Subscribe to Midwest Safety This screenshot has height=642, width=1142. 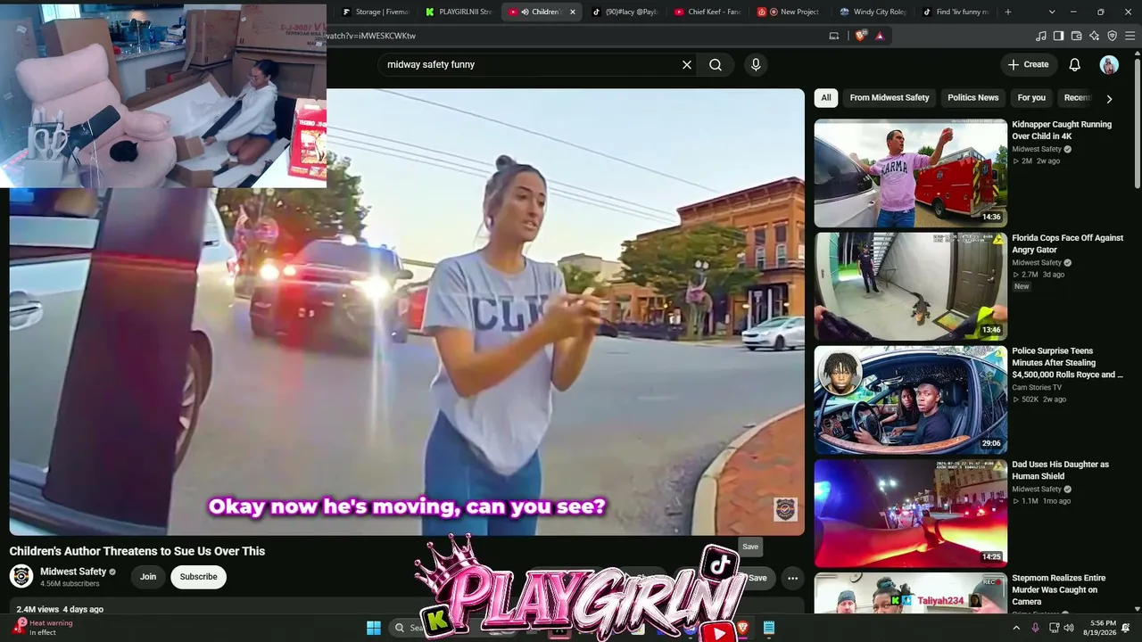198,577
